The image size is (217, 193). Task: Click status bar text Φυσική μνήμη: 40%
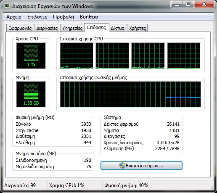(126, 185)
